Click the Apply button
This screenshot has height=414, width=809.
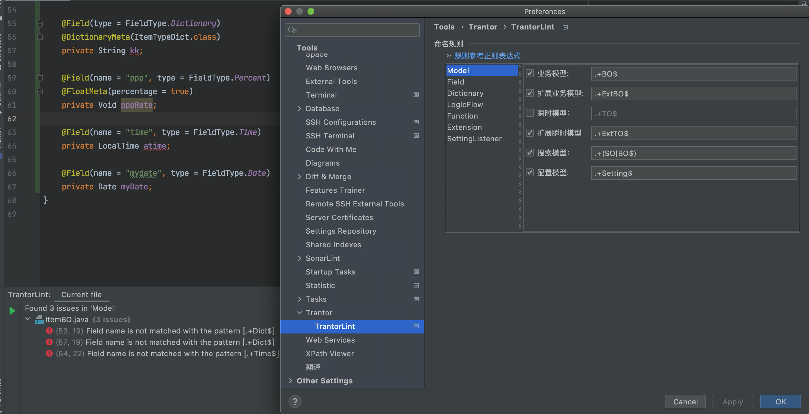pos(733,402)
